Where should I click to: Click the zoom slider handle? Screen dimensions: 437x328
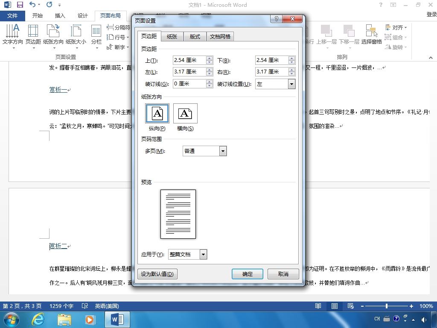(387, 306)
